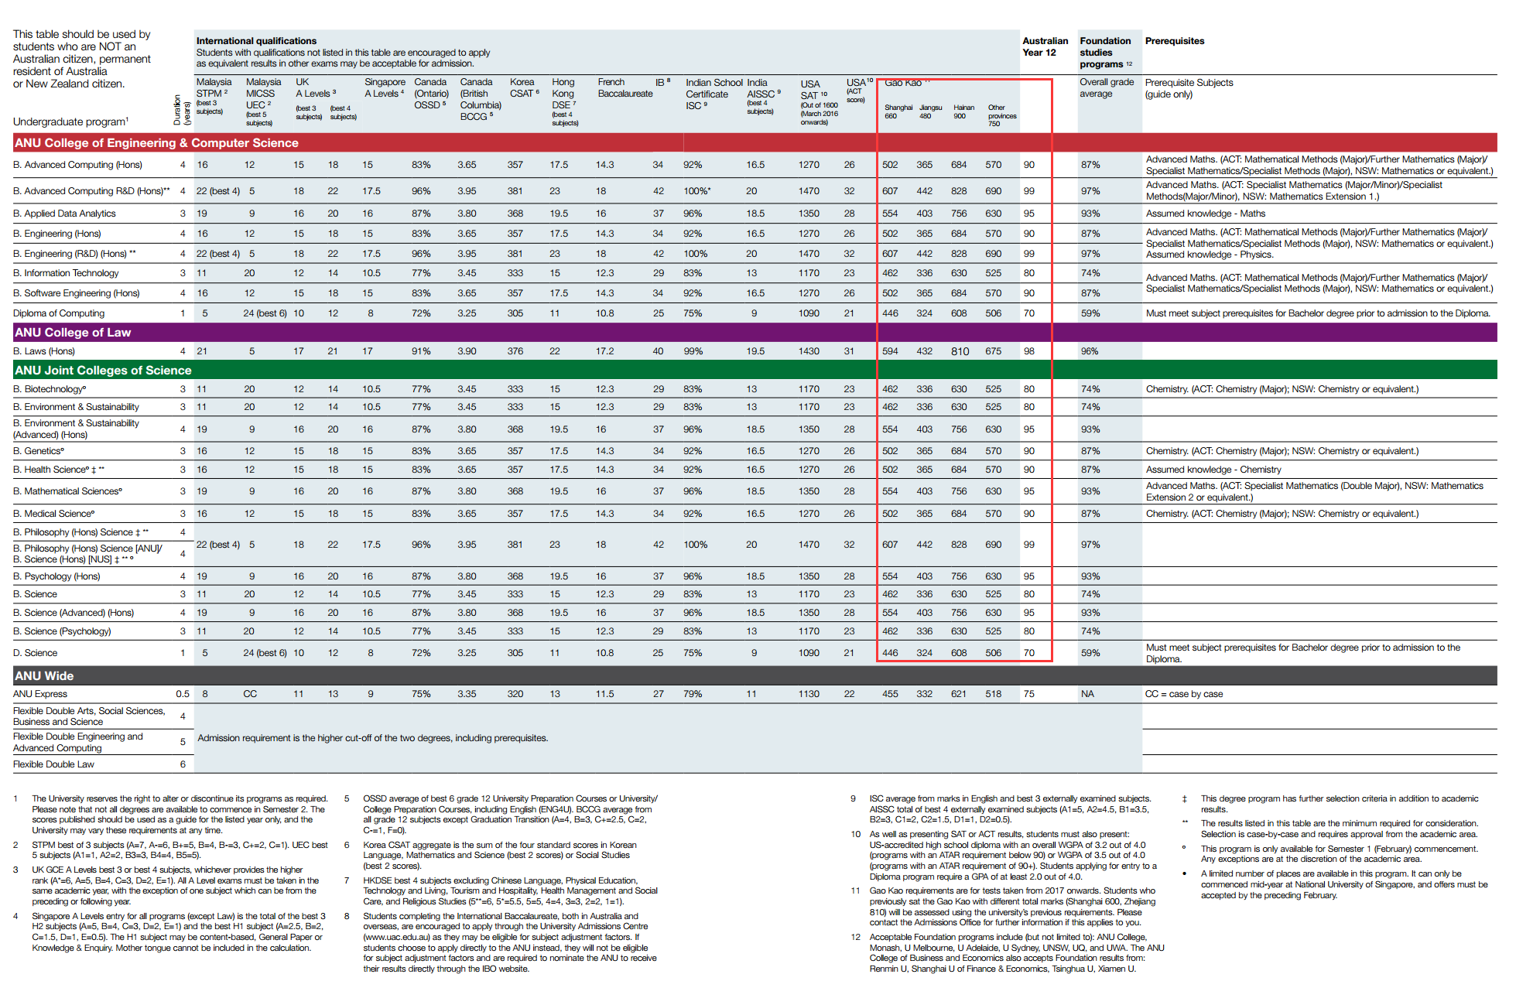
Task: Select the Shanghai 660 sub-column header
Action: tap(897, 112)
